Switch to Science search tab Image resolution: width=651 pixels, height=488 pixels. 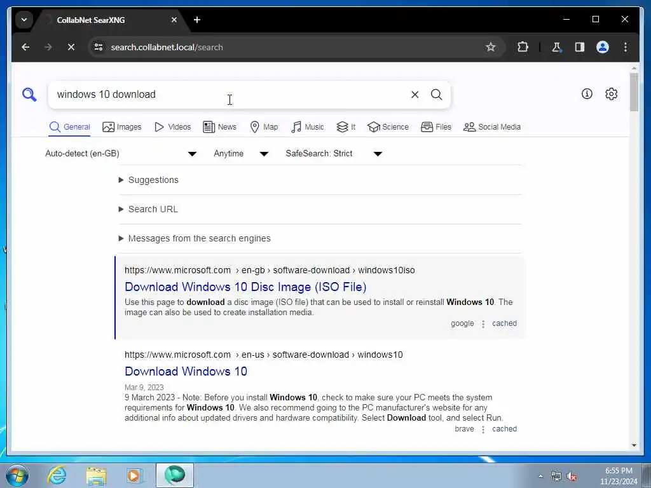click(388, 127)
